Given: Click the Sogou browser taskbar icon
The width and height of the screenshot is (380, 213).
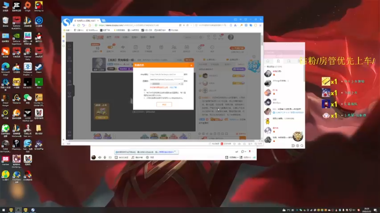Looking at the screenshot, I should coord(33,210).
